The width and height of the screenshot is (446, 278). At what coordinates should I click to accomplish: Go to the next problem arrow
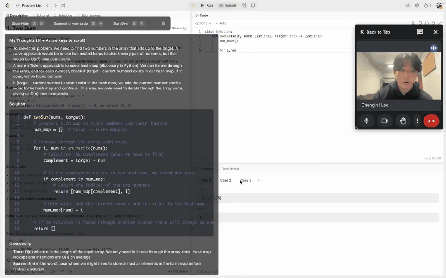[55, 5]
